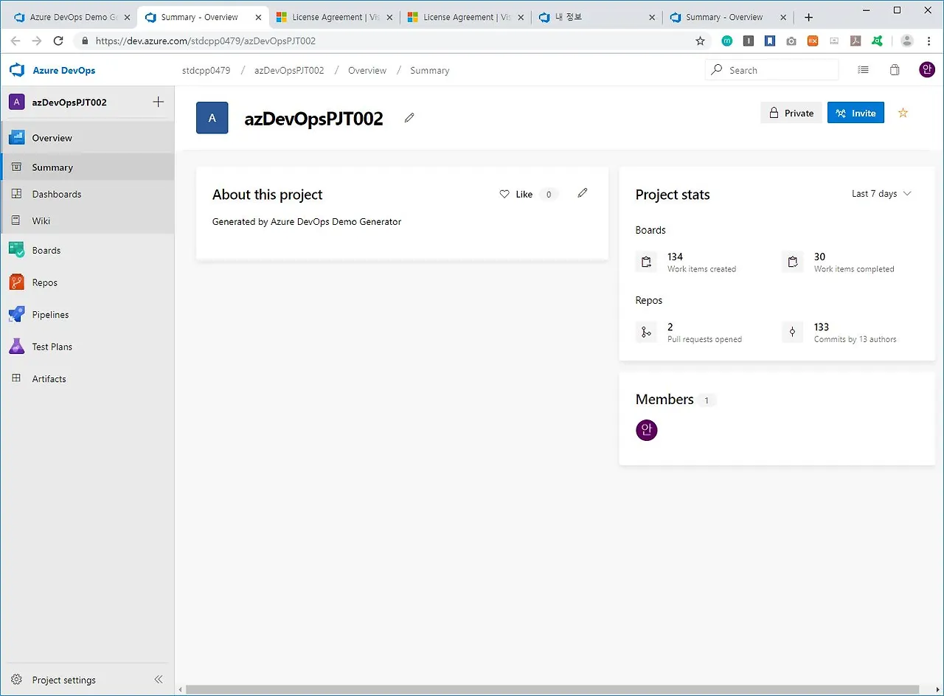
Task: Switch to Azure DevOps Demo Generator tab
Action: click(x=72, y=17)
